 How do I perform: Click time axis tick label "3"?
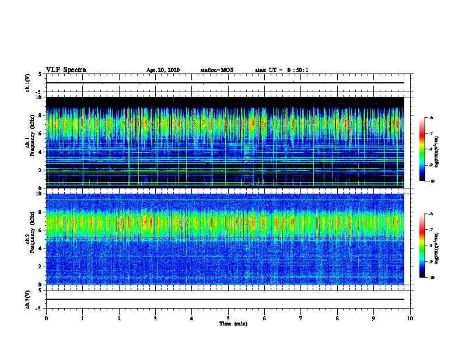(155, 318)
